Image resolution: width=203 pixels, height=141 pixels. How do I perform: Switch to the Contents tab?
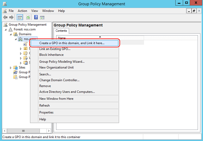61,31
